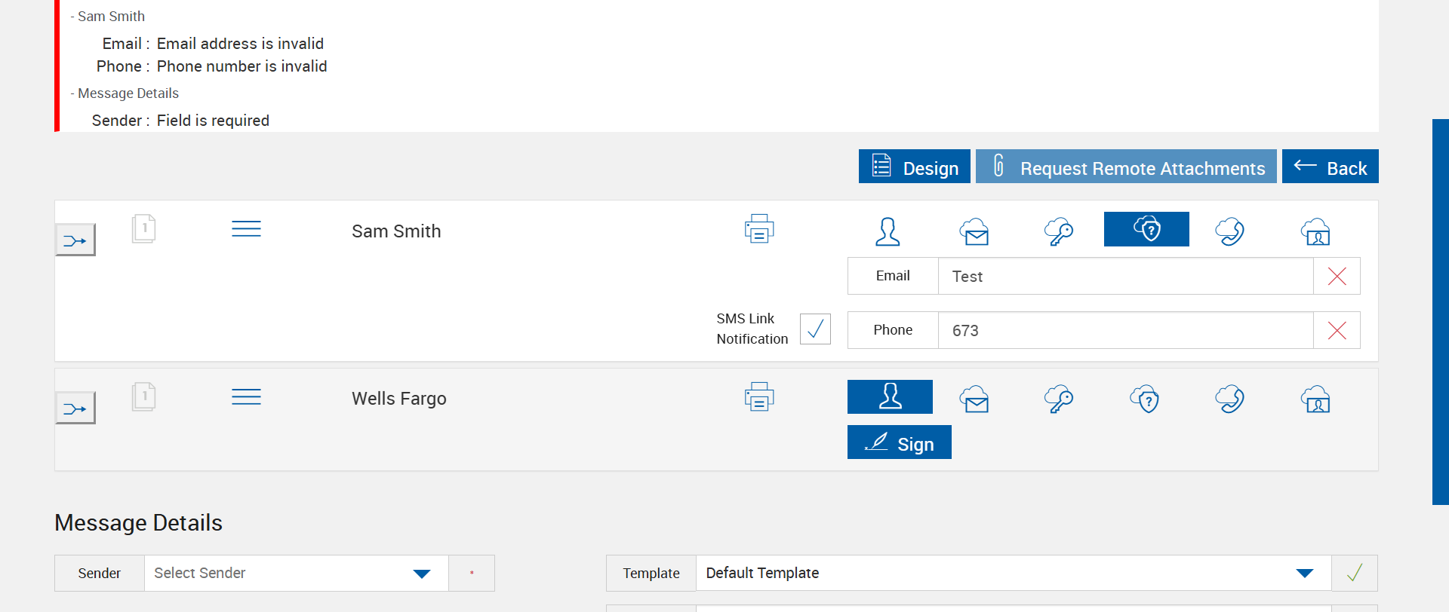Click the merge arrow button beside Sam Smith
The height and width of the screenshot is (612, 1449).
(x=75, y=240)
